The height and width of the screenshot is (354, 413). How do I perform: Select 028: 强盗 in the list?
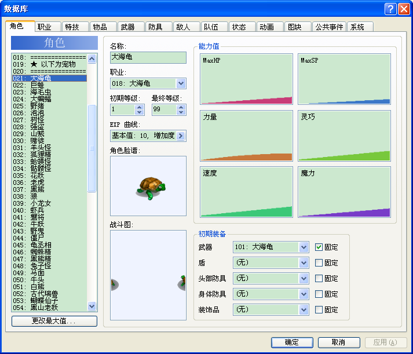49,127
